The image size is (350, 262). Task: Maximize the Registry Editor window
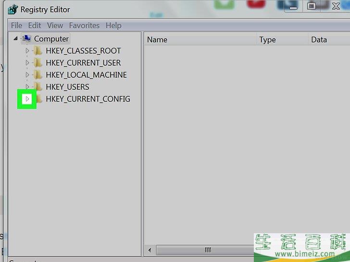pos(311,6)
